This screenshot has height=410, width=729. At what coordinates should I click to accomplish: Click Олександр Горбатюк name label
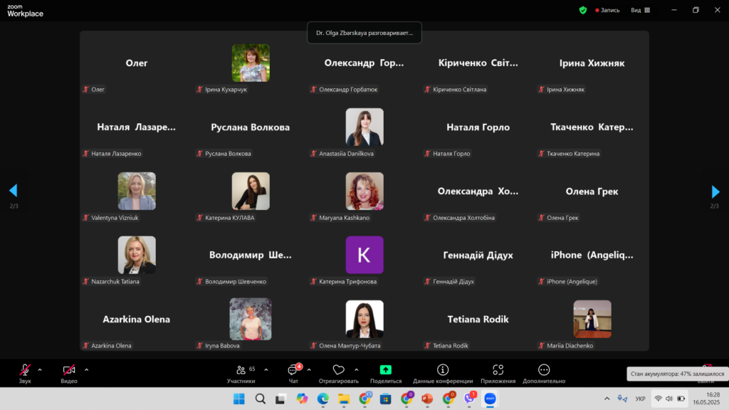point(348,89)
